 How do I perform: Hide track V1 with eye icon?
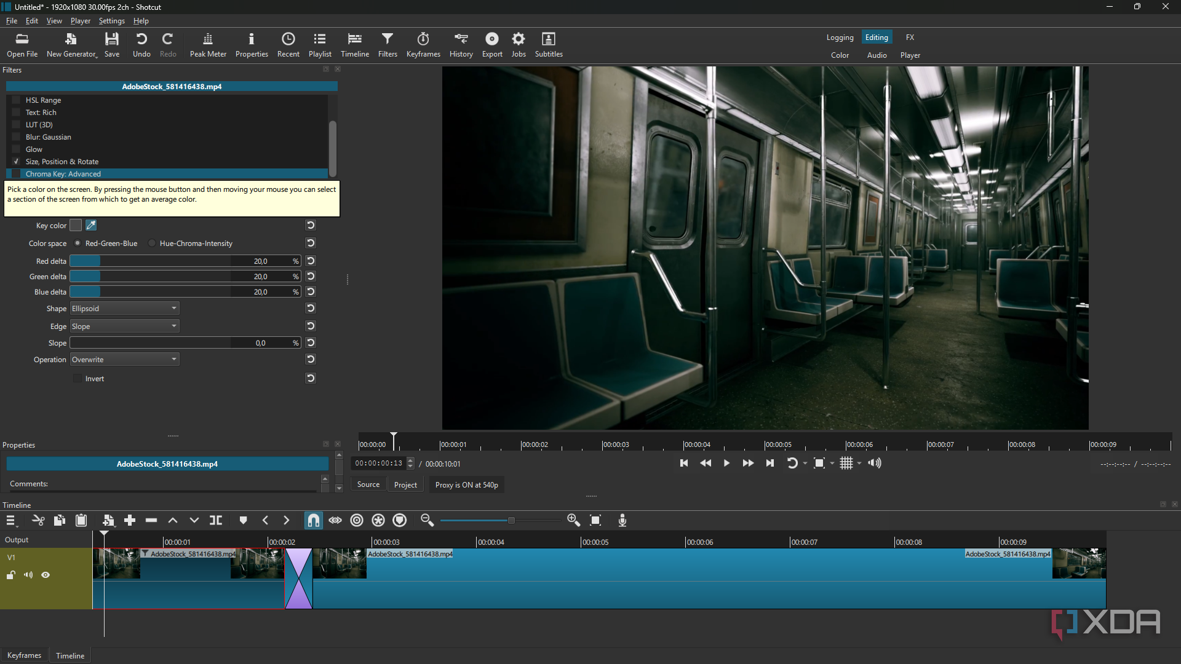point(46,575)
